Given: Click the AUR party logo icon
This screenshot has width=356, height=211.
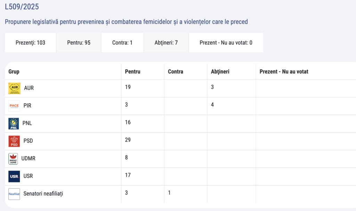Looking at the screenshot, I should click(14, 88).
